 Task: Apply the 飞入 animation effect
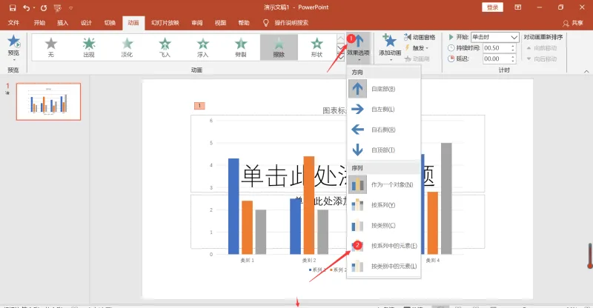coord(165,47)
